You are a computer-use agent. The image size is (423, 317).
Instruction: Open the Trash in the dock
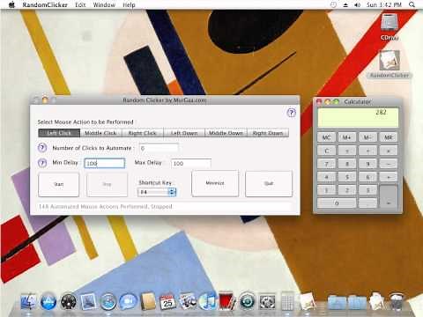coord(396,302)
